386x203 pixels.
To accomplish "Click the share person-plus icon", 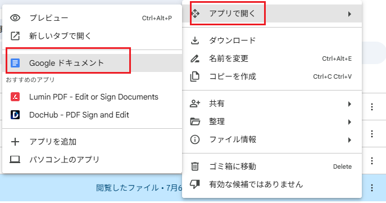I will click(x=195, y=103).
